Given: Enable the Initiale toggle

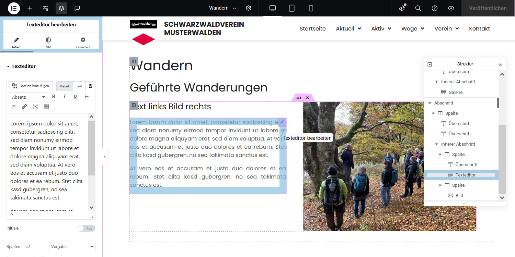Looking at the screenshot, I should coord(86,228).
